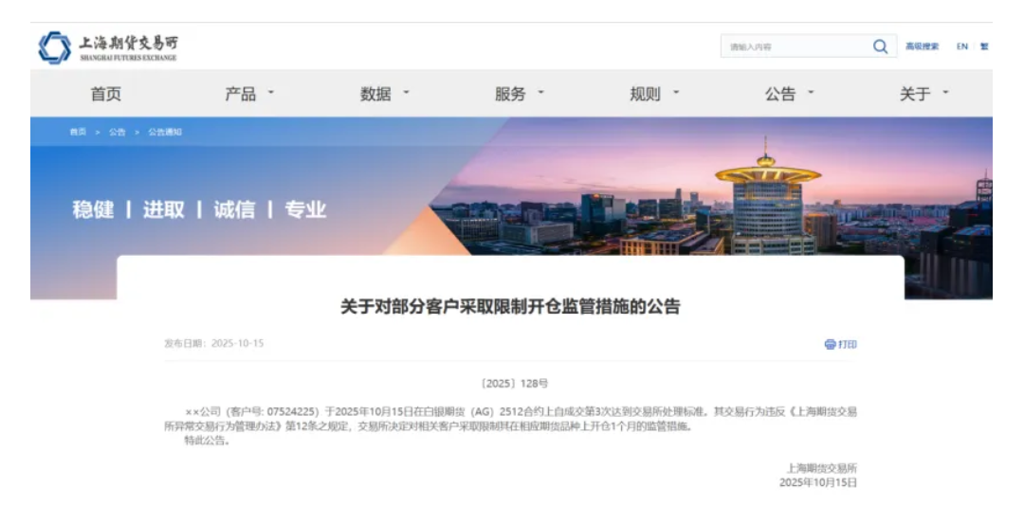
Task: Go to 首页 in breadcrumb
Action: pyautogui.click(x=78, y=132)
